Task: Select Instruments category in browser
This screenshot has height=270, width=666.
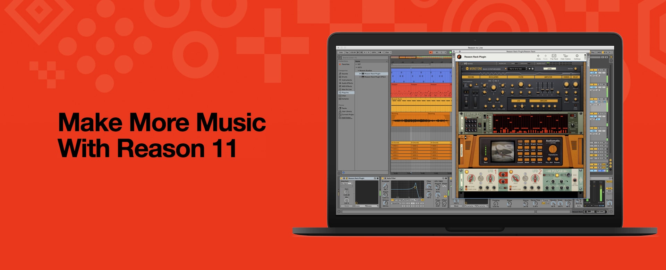Action: [x=345, y=80]
